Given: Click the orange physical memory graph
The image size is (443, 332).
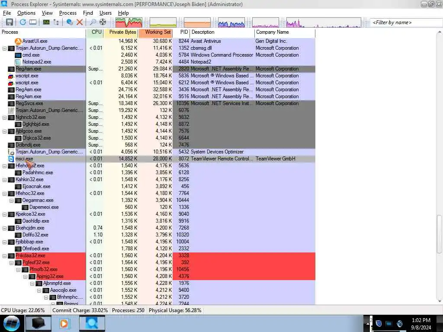Looking at the screenshot, I should point(197,22).
